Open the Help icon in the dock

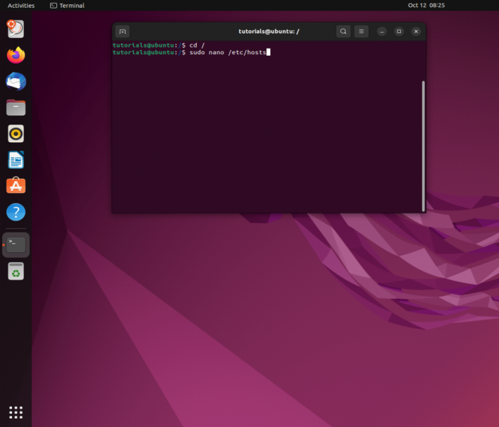pos(16,212)
